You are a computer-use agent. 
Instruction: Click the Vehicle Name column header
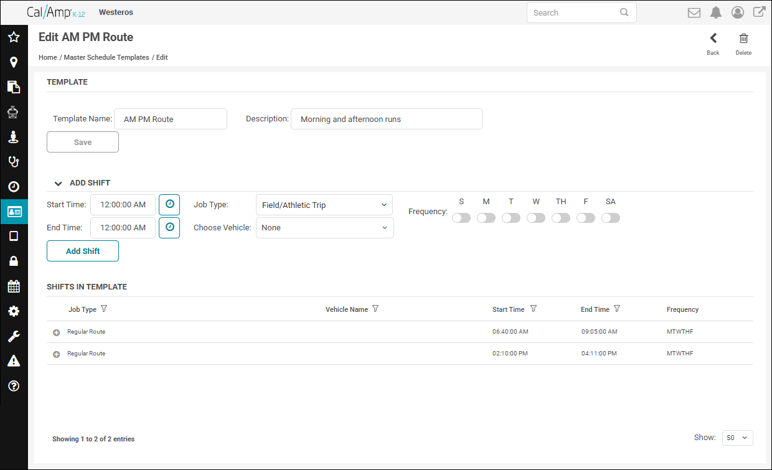(347, 309)
